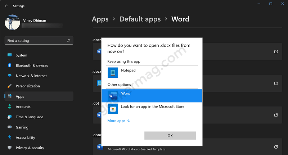
Task: Open Time & language settings
Action: point(39,117)
